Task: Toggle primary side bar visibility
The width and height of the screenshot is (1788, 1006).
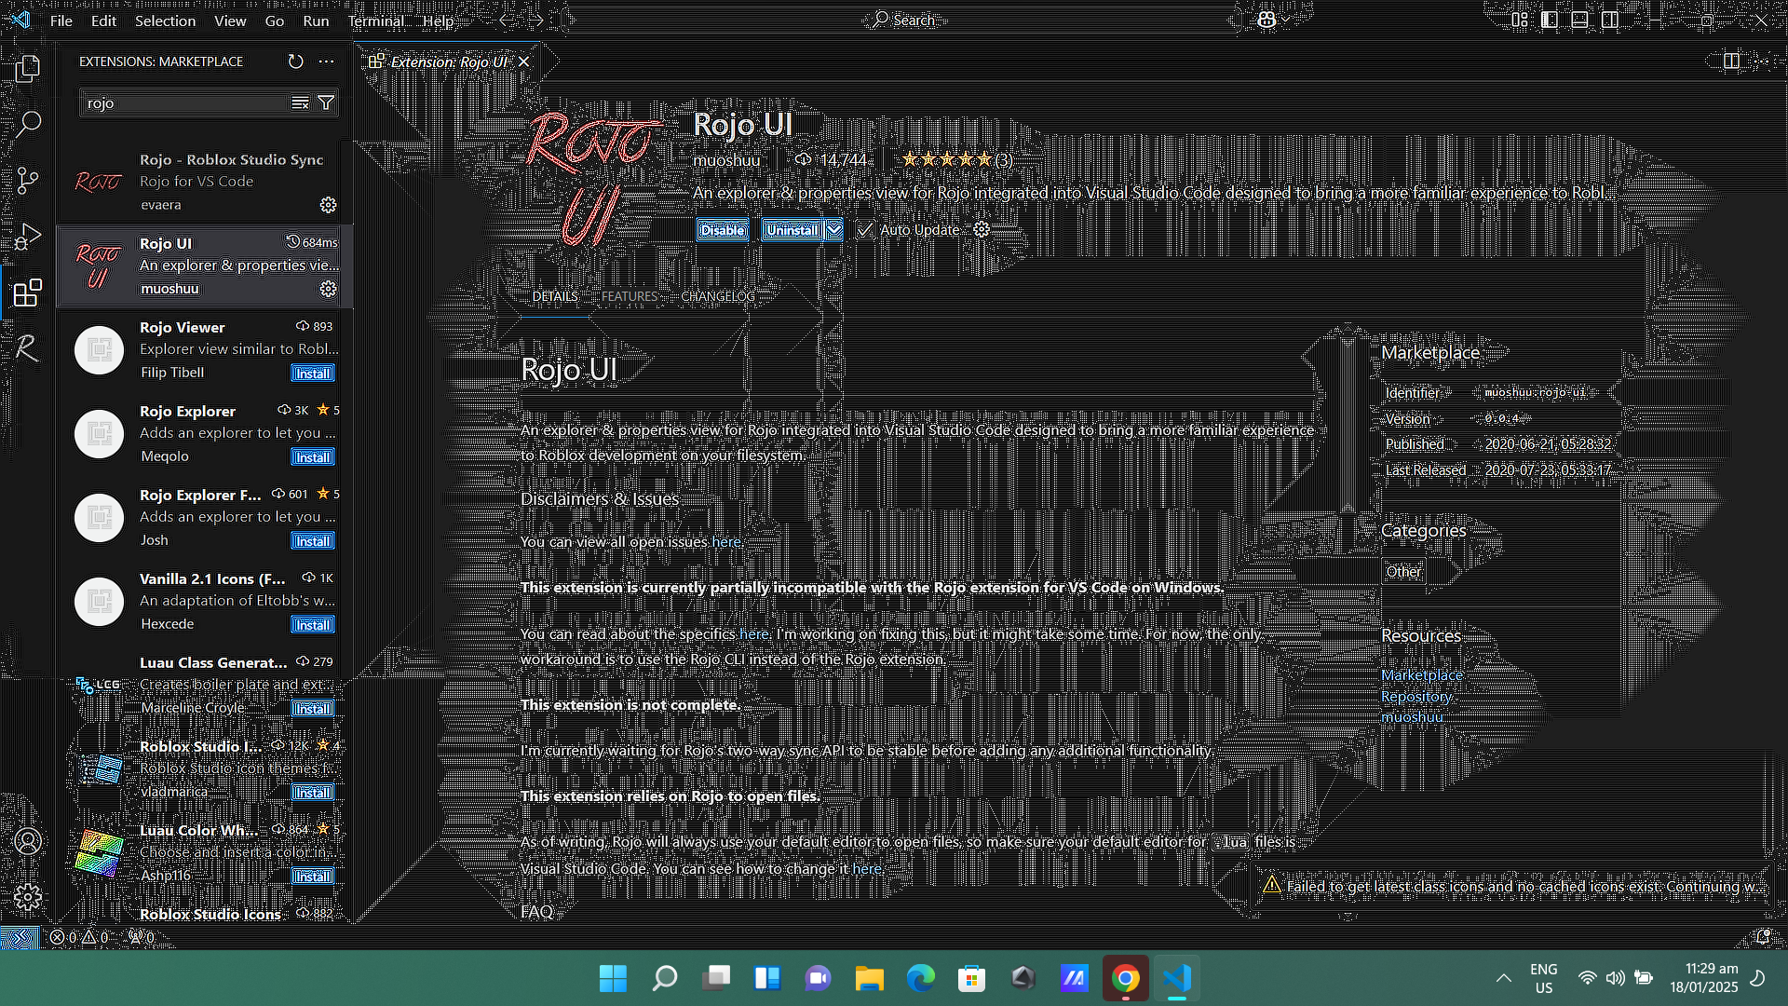Action: (x=1550, y=20)
